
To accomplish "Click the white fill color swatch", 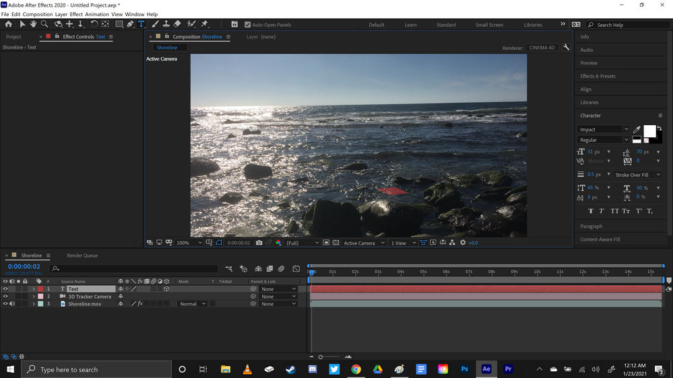I will pos(649,130).
